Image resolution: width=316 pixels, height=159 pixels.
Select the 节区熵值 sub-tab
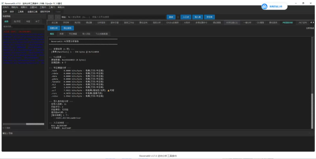pyautogui.click(x=73, y=34)
